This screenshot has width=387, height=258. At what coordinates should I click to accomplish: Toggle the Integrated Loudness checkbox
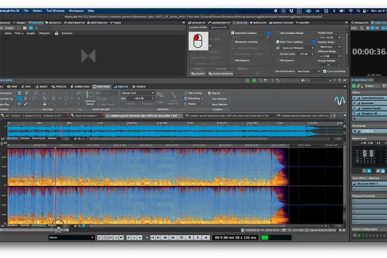click(233, 33)
